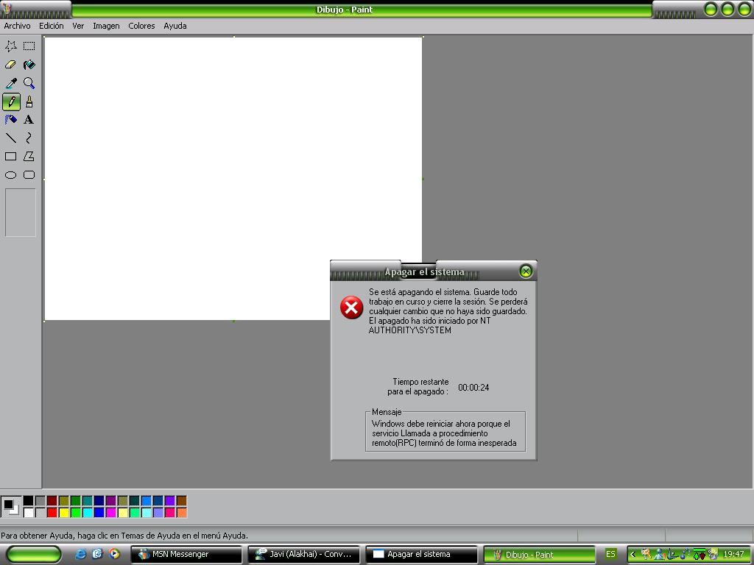Switch to Apagar el sistema taskbar button

[x=422, y=554]
